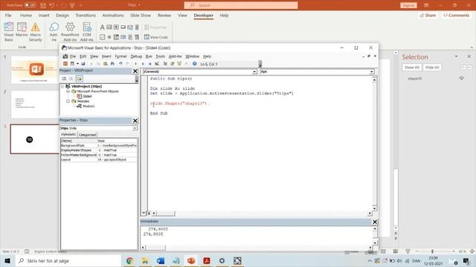Open PowerPoint from Windows taskbar

(x=191, y=260)
